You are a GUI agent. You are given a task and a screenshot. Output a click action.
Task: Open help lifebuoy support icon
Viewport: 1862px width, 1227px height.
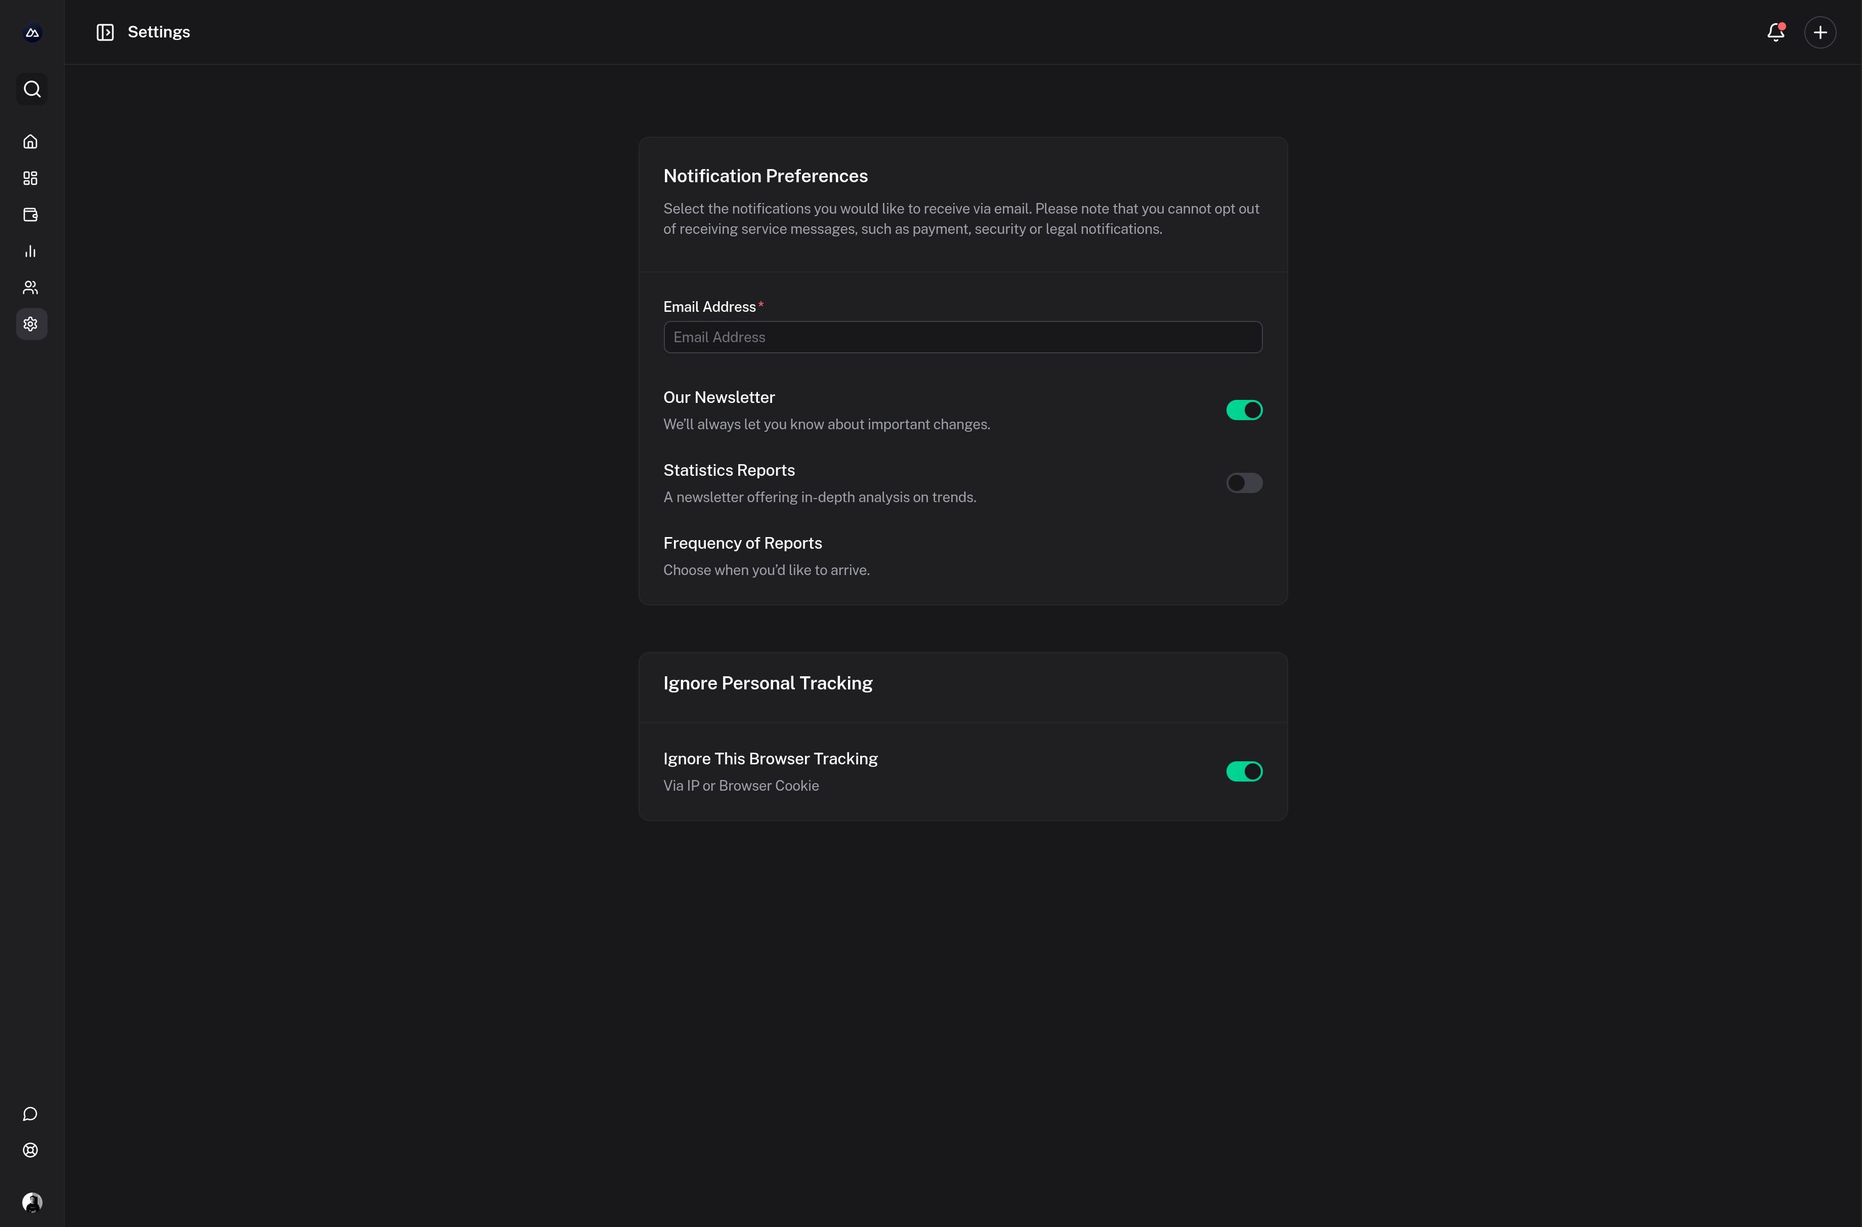pos(30,1150)
